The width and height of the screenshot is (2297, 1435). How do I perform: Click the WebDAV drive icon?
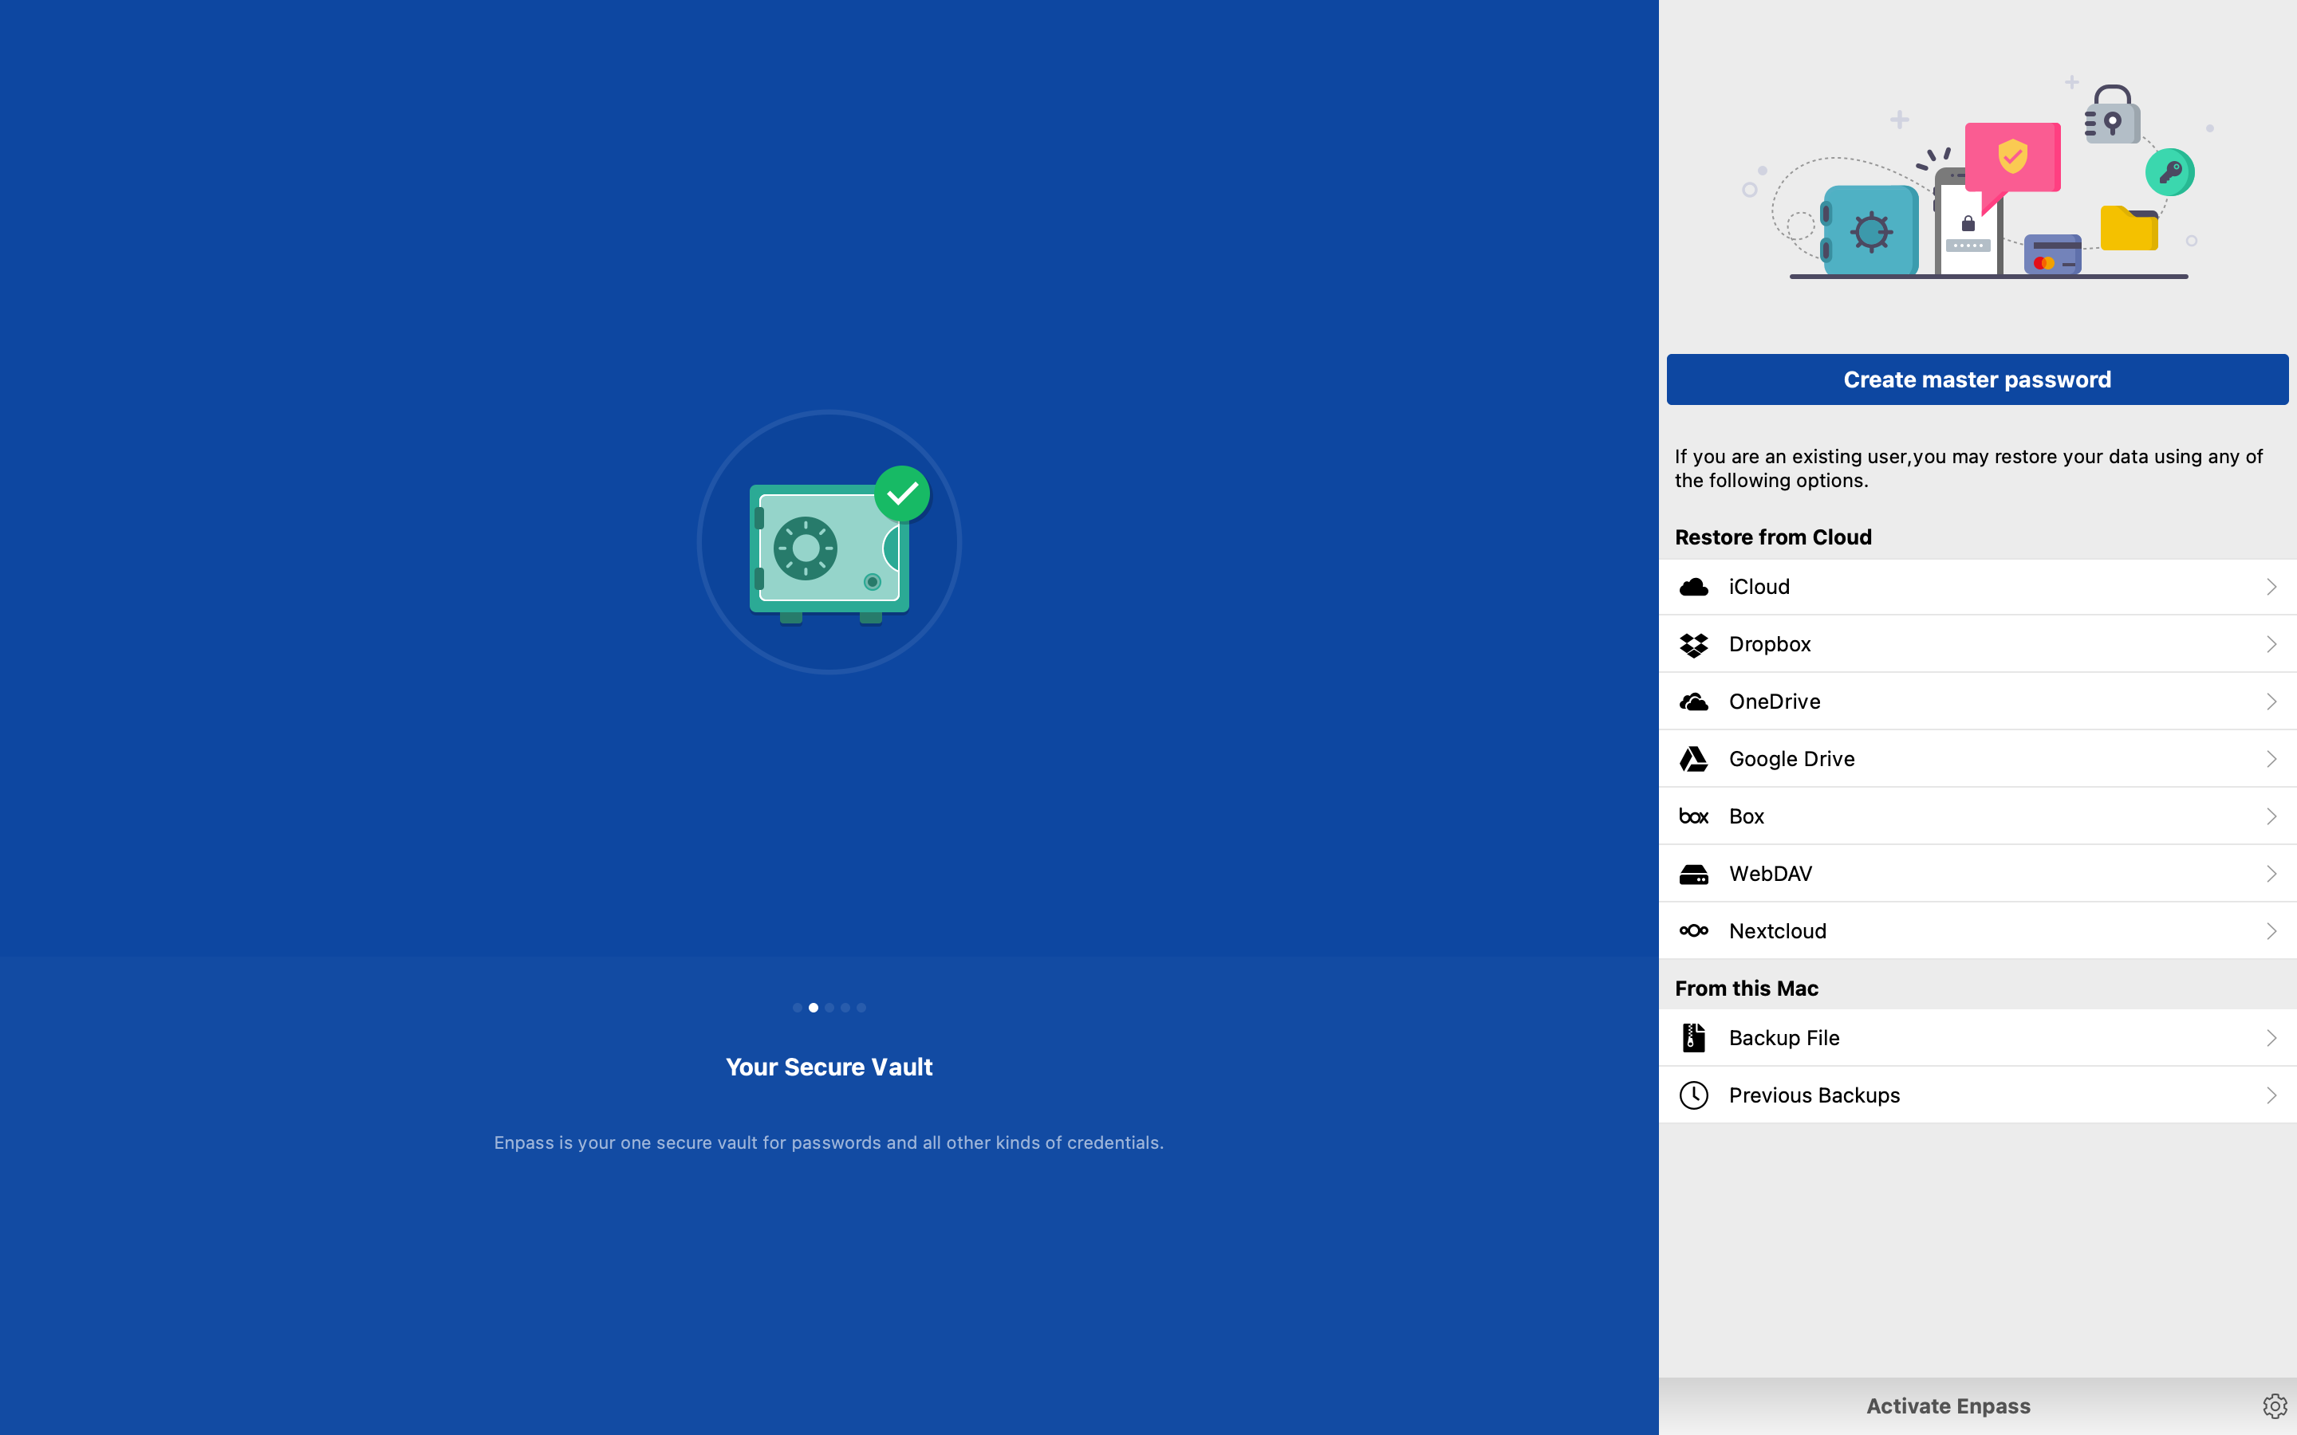tap(1693, 874)
